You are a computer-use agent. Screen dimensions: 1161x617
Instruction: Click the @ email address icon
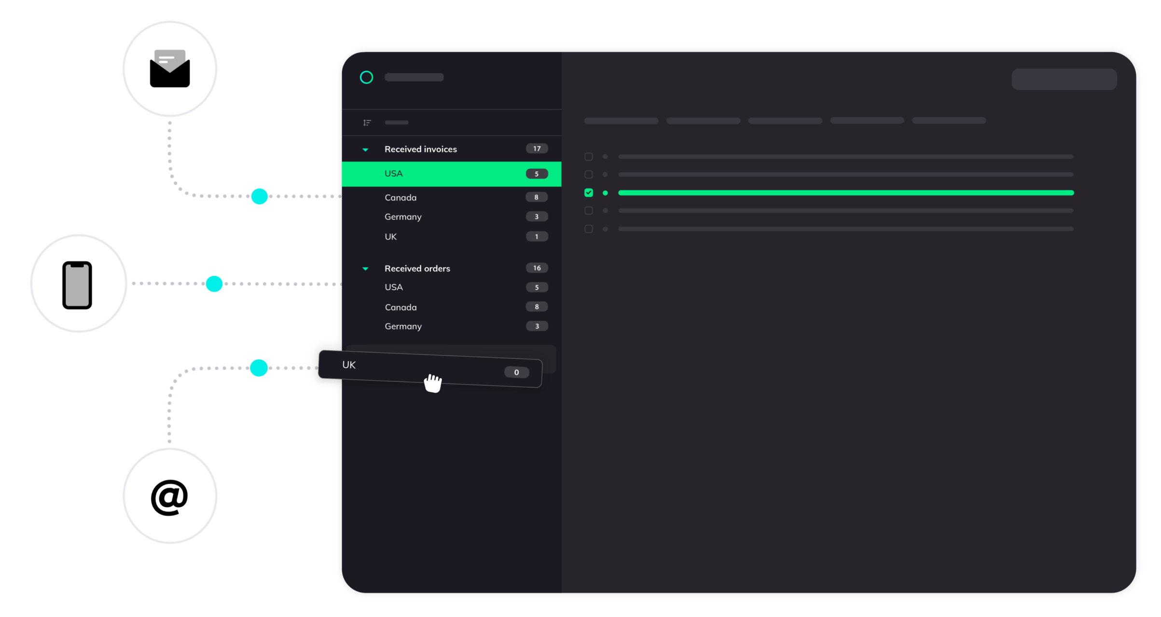[169, 497]
